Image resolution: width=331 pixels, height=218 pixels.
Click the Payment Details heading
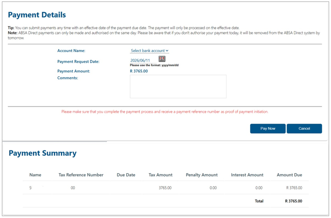click(37, 15)
